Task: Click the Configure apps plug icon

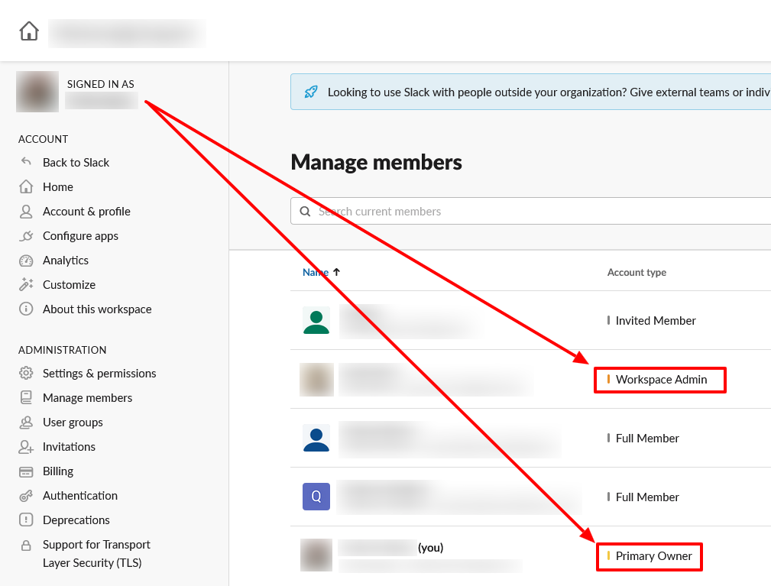Action: 26,236
